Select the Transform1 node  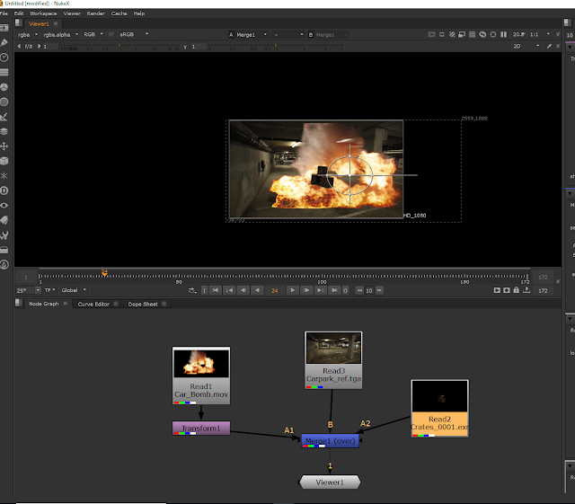201,429
